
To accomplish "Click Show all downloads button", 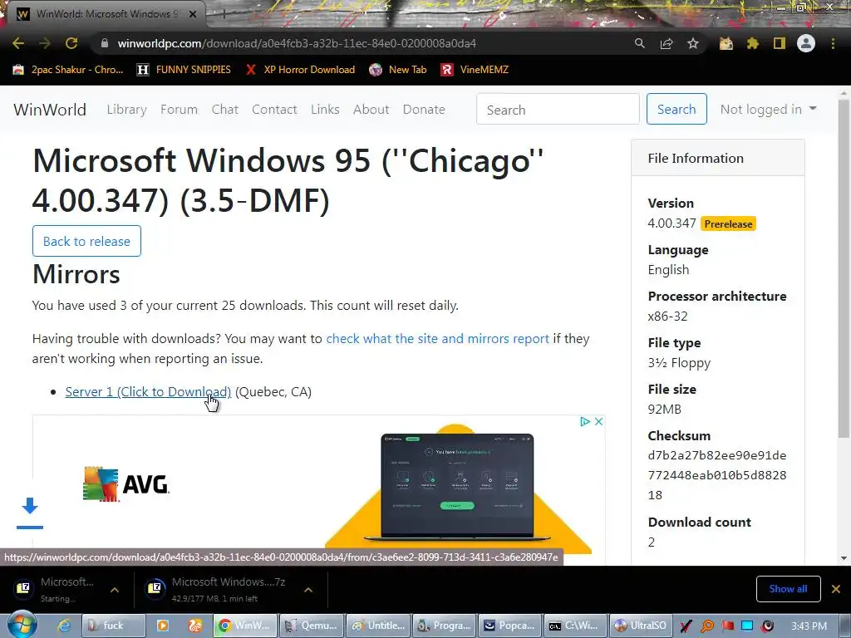I will (788, 589).
